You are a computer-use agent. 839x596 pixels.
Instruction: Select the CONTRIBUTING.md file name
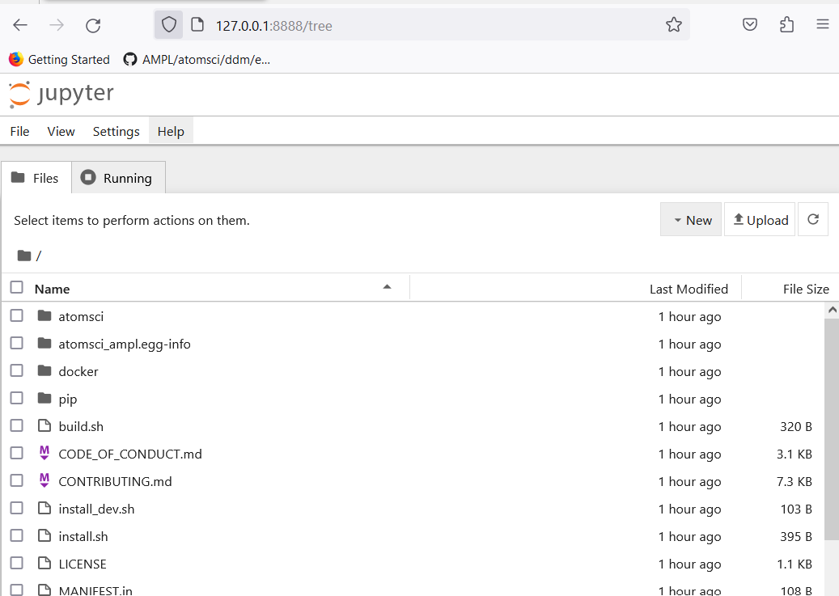(115, 481)
